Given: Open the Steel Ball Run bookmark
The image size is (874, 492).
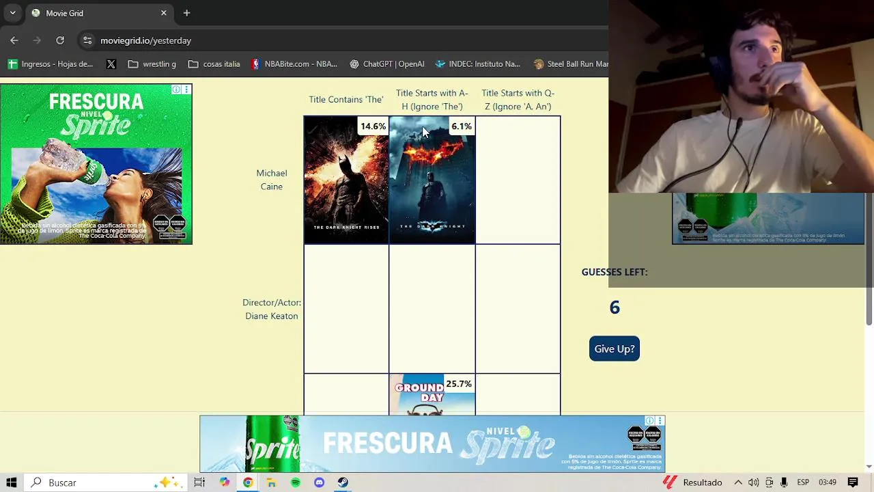Looking at the screenshot, I should point(570,64).
